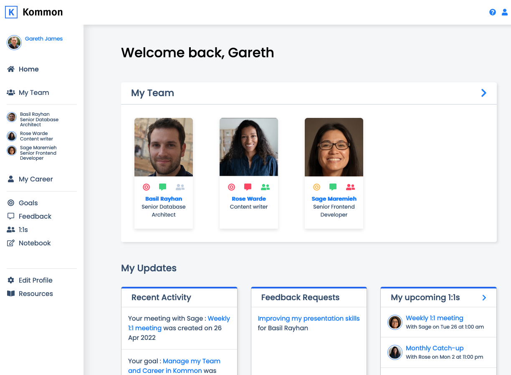Click the Feedback speech bubble sidebar icon
511x375 pixels.
[x=11, y=216]
